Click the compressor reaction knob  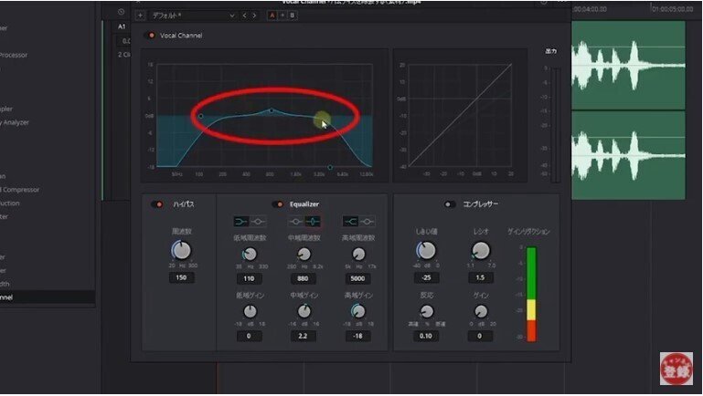pyautogui.click(x=426, y=311)
